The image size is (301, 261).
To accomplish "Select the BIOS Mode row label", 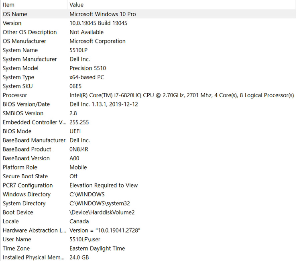I will 17,131.
